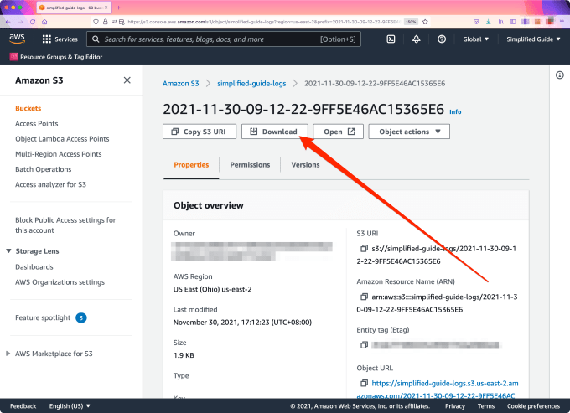Screen dimensions: 570x413
Task: Open the Object URL hyperlink
Action: coord(438,390)
